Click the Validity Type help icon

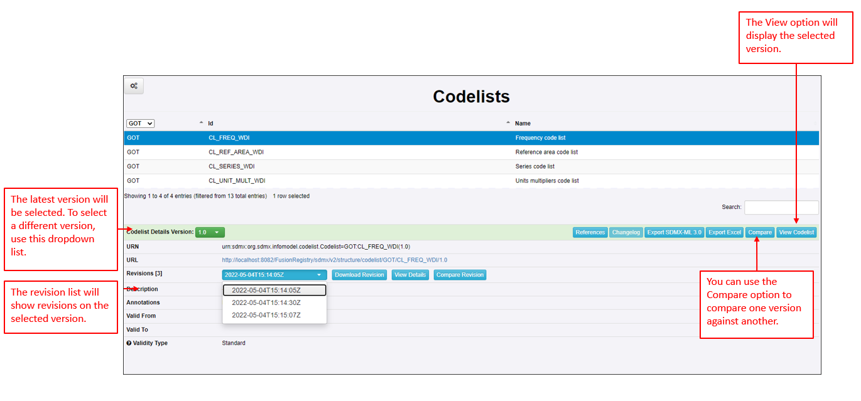click(129, 343)
